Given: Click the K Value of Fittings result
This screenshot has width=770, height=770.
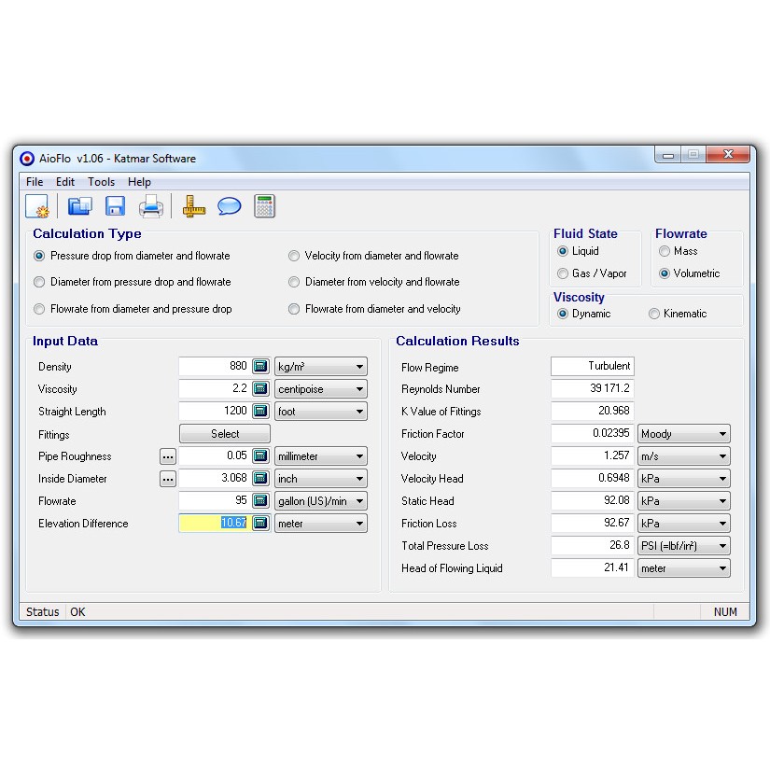Looking at the screenshot, I should pyautogui.click(x=593, y=411).
